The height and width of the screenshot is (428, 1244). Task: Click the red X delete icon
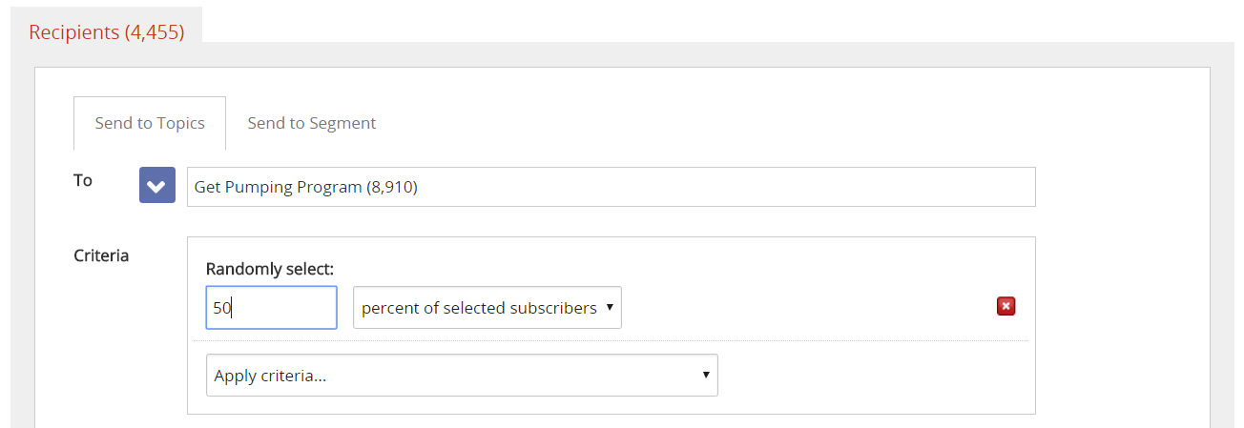click(x=1006, y=306)
